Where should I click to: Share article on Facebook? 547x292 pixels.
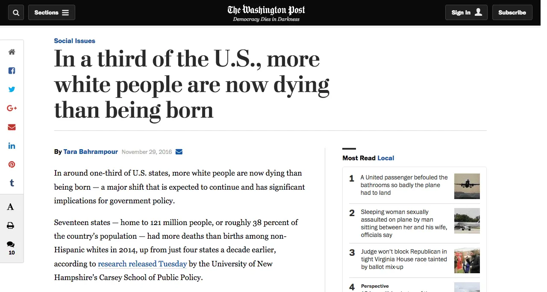pos(12,71)
